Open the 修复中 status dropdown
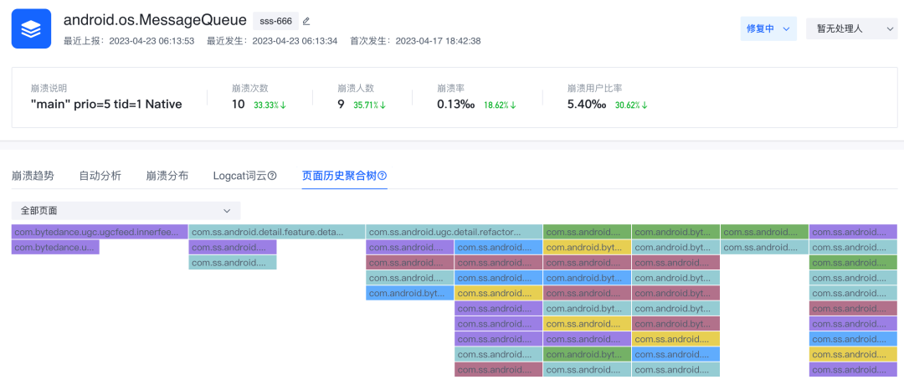Screen dimensions: 904x390 click(768, 28)
